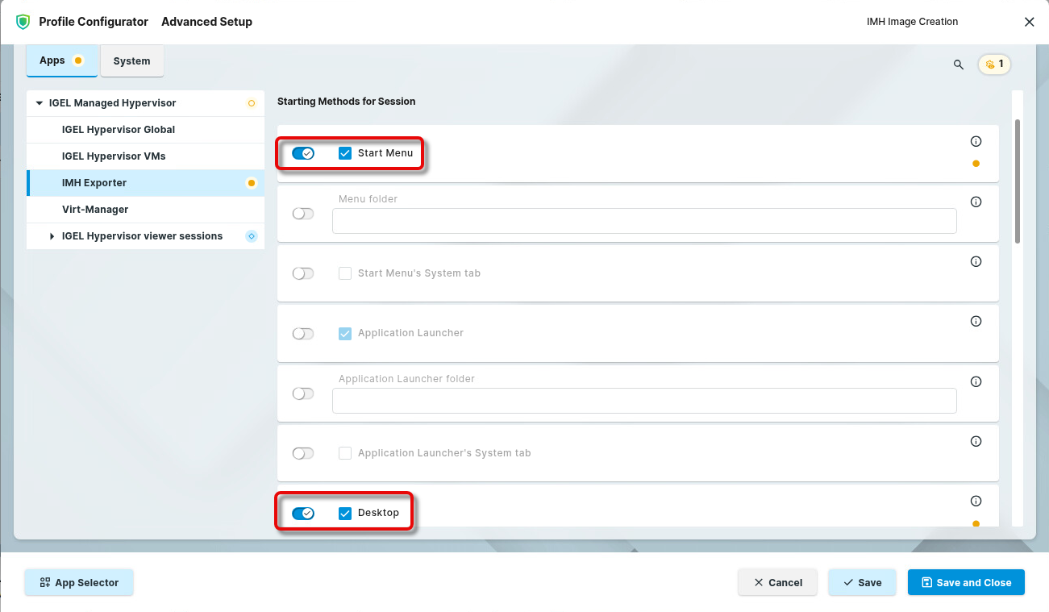Switch to the System tab

131,61
